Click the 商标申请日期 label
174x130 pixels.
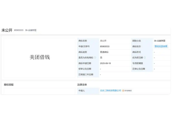point(85,63)
